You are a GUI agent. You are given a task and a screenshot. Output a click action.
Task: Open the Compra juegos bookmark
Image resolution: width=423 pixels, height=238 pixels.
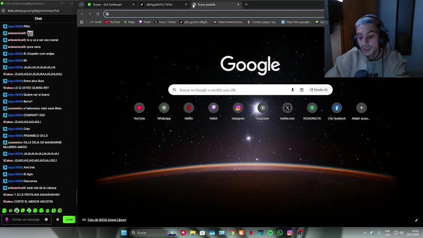(x=262, y=22)
